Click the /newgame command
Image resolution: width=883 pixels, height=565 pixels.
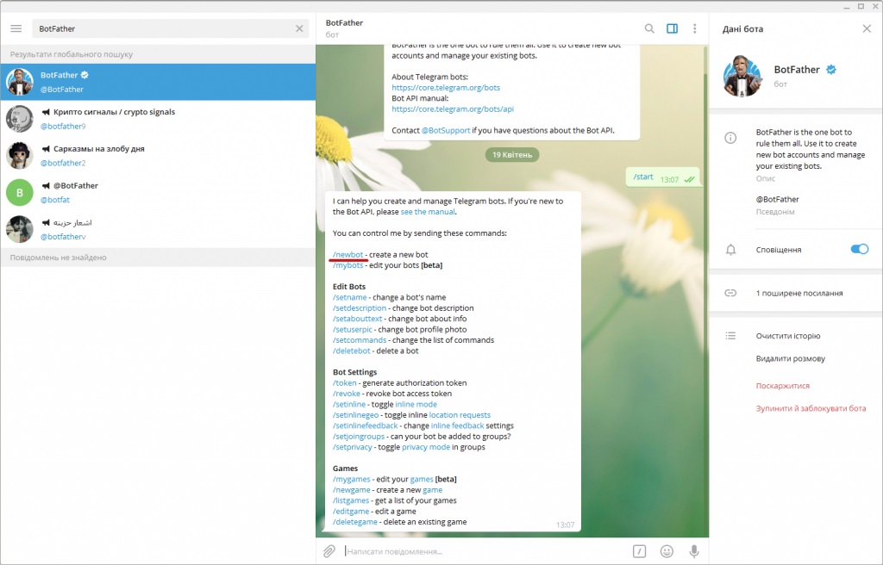point(352,489)
